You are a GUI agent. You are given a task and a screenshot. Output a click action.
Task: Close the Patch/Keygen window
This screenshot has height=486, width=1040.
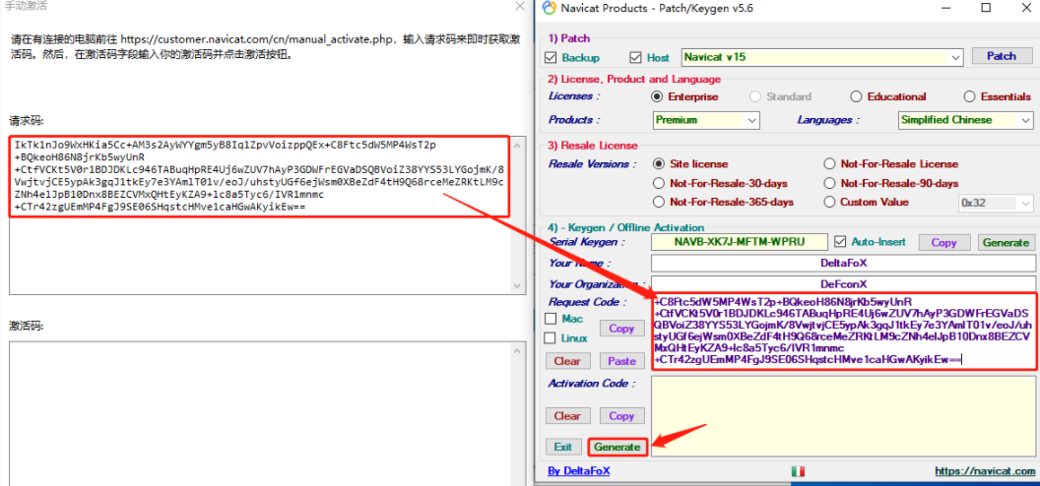point(1026,8)
